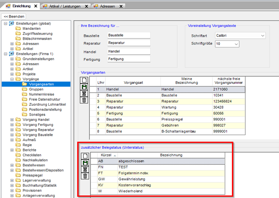Close the Einrichtung tab with its X

click(36, 6)
